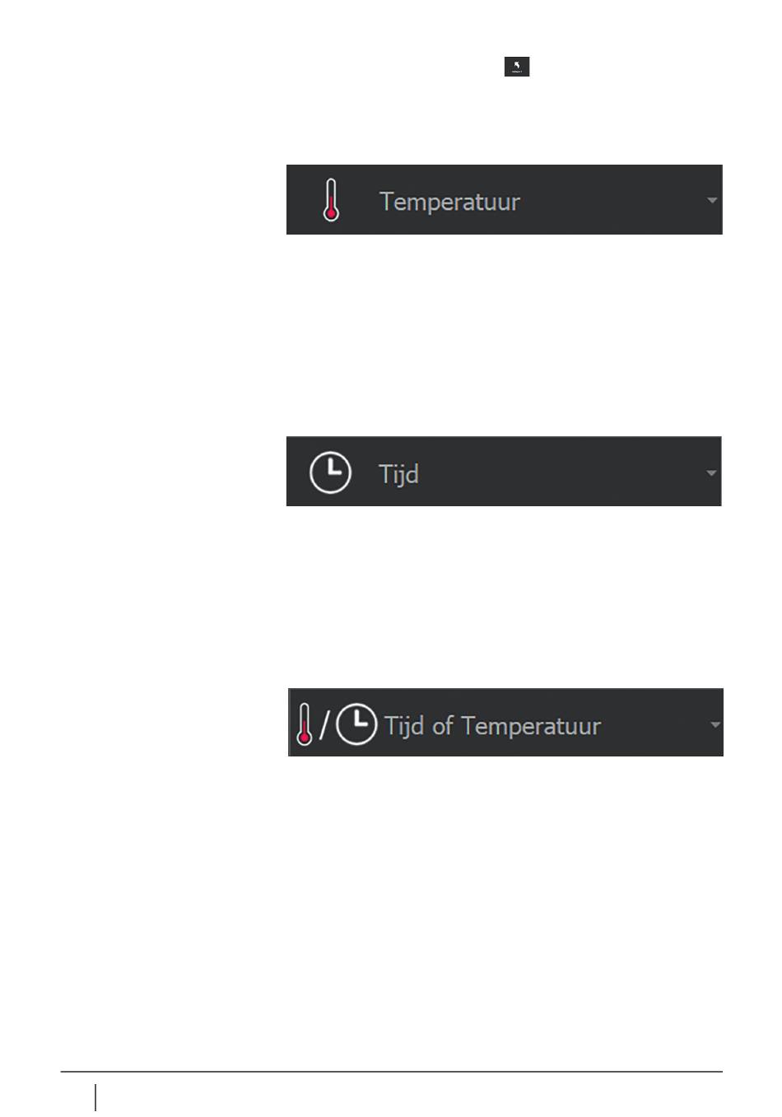The image size is (782, 1117).
Task: Expand the Temperatuur dropdown arrow
Action: (x=712, y=200)
